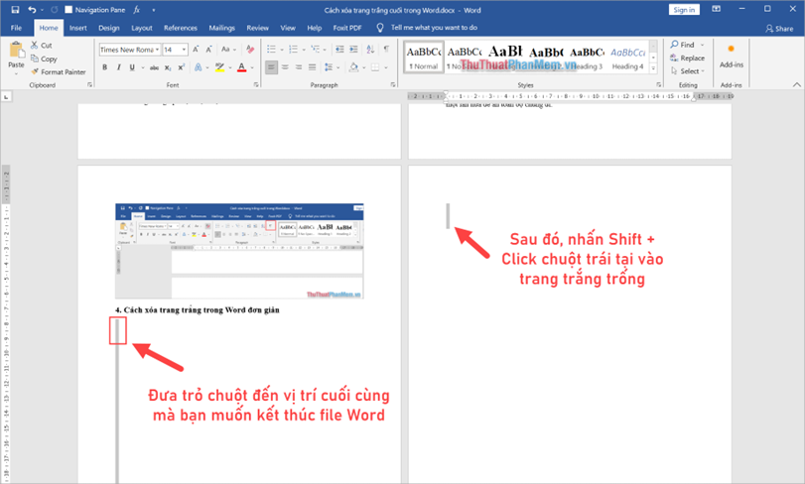
Task: Toggle Show/Hide paragraph marks
Action: (x=386, y=50)
